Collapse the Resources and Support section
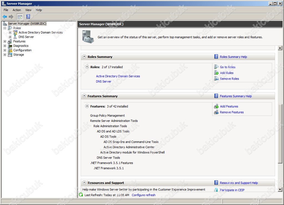This screenshot has height=205, width=284. tap(84, 183)
